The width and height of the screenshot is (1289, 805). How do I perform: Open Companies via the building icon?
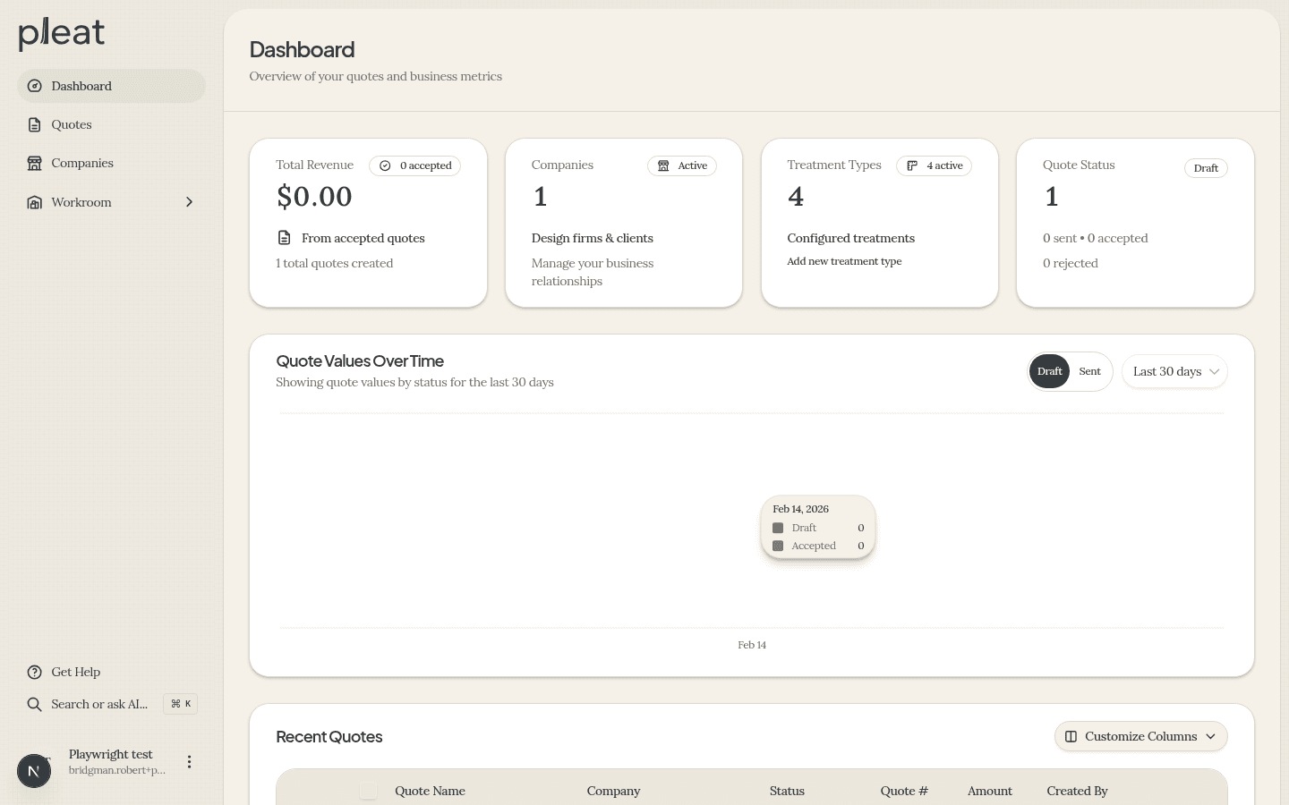[34, 163]
